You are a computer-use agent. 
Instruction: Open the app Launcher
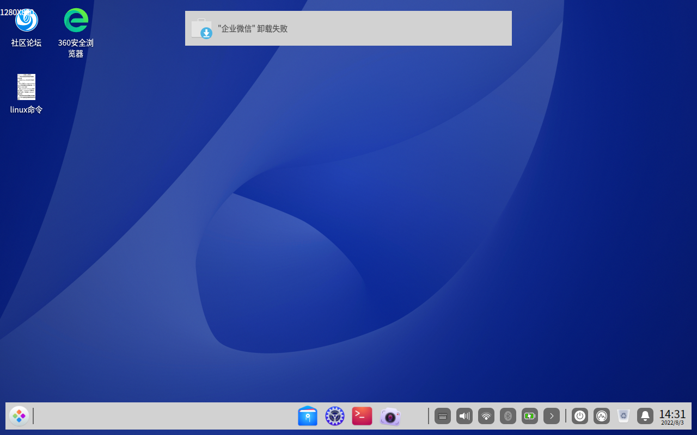pyautogui.click(x=19, y=416)
